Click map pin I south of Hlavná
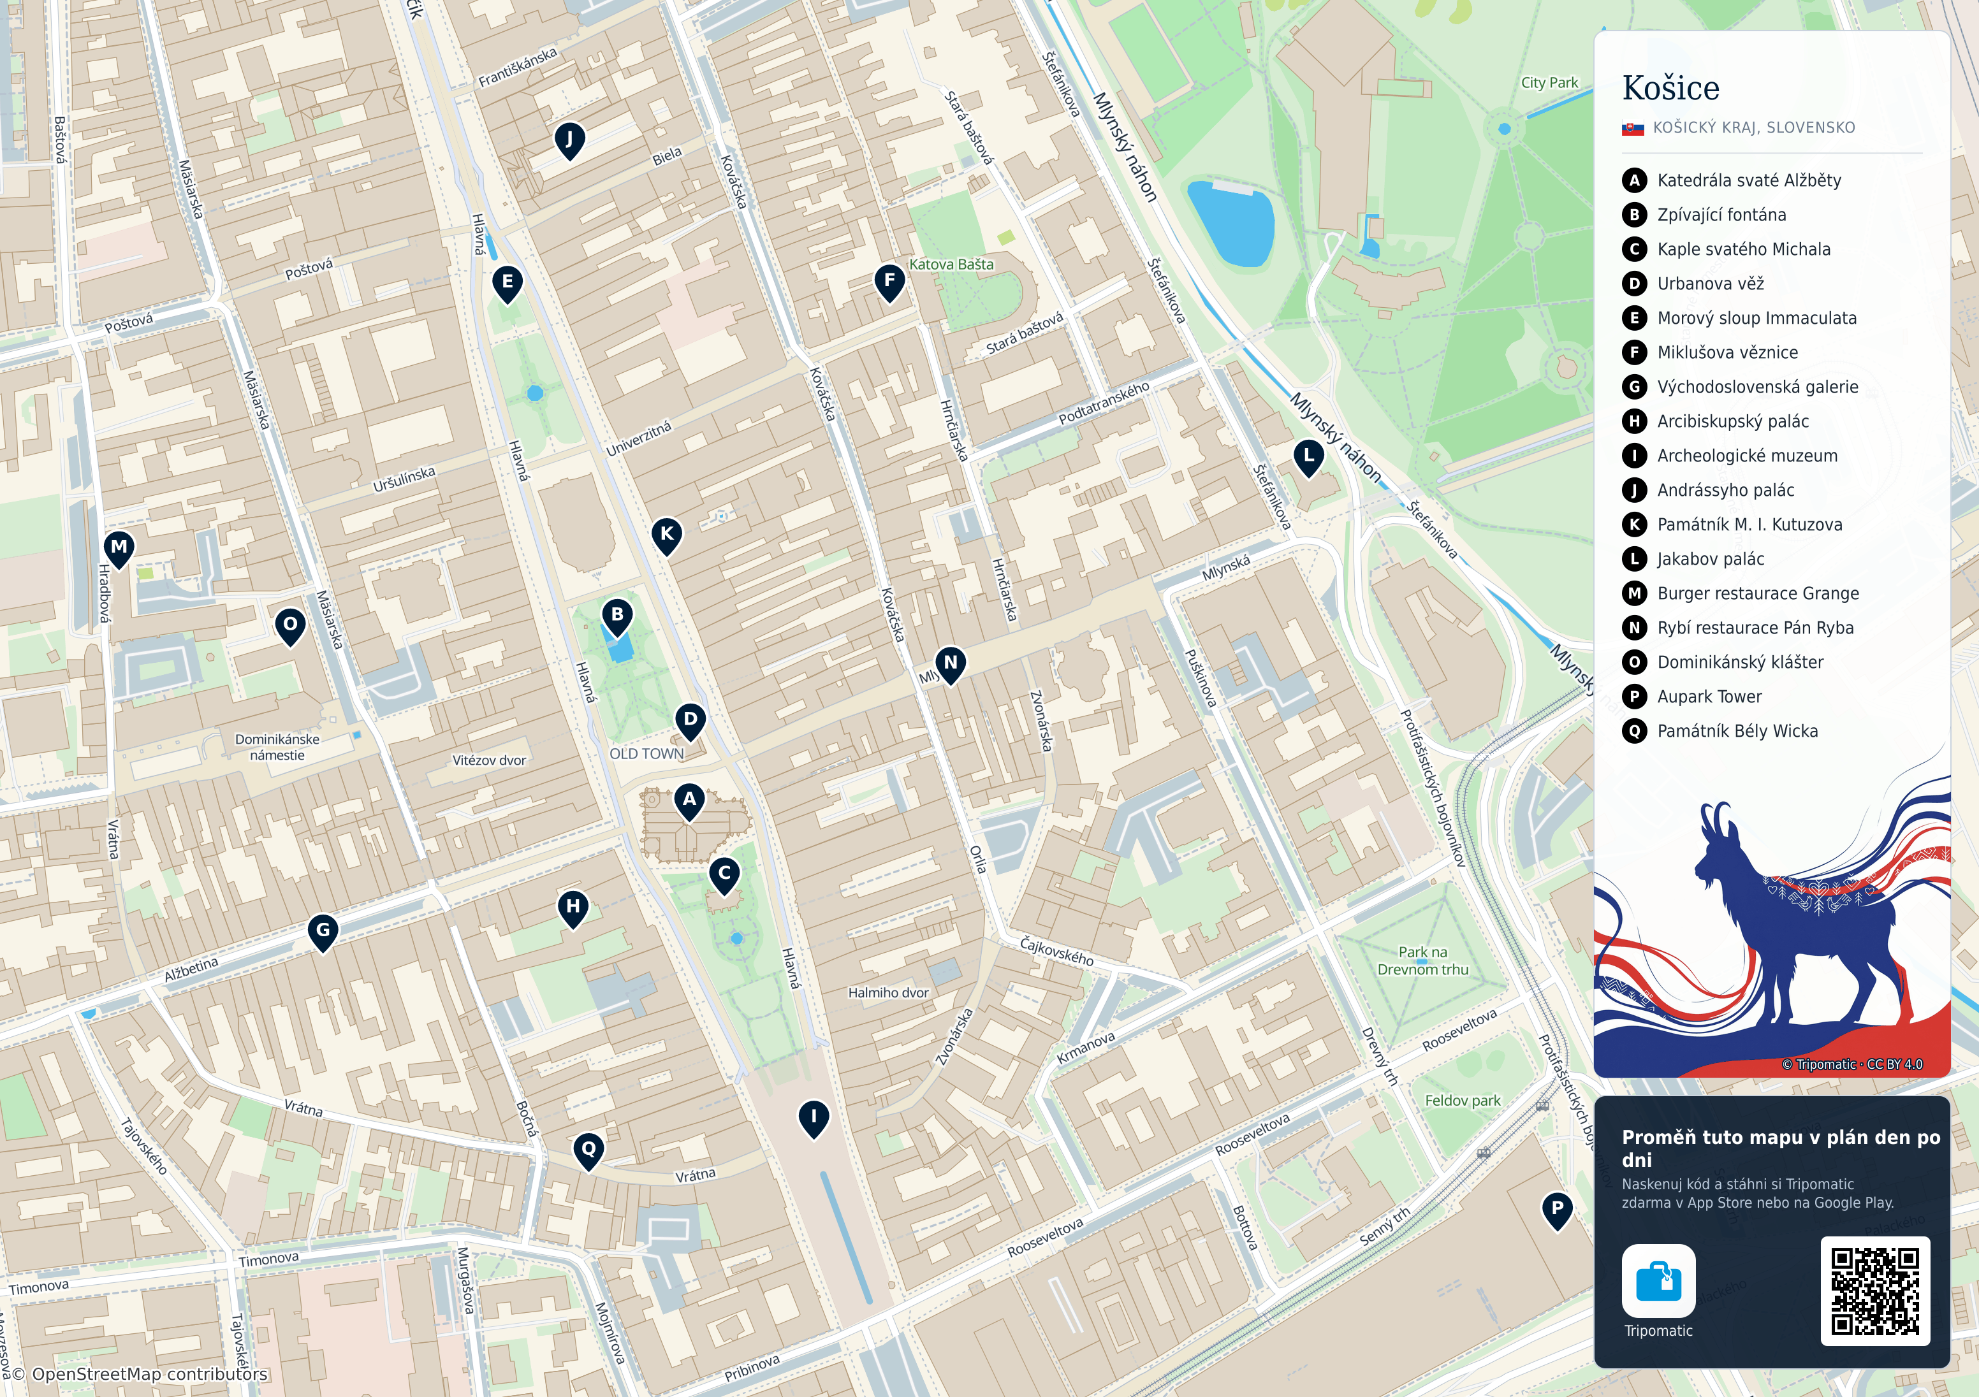The height and width of the screenshot is (1397, 1979). pos(814,1118)
